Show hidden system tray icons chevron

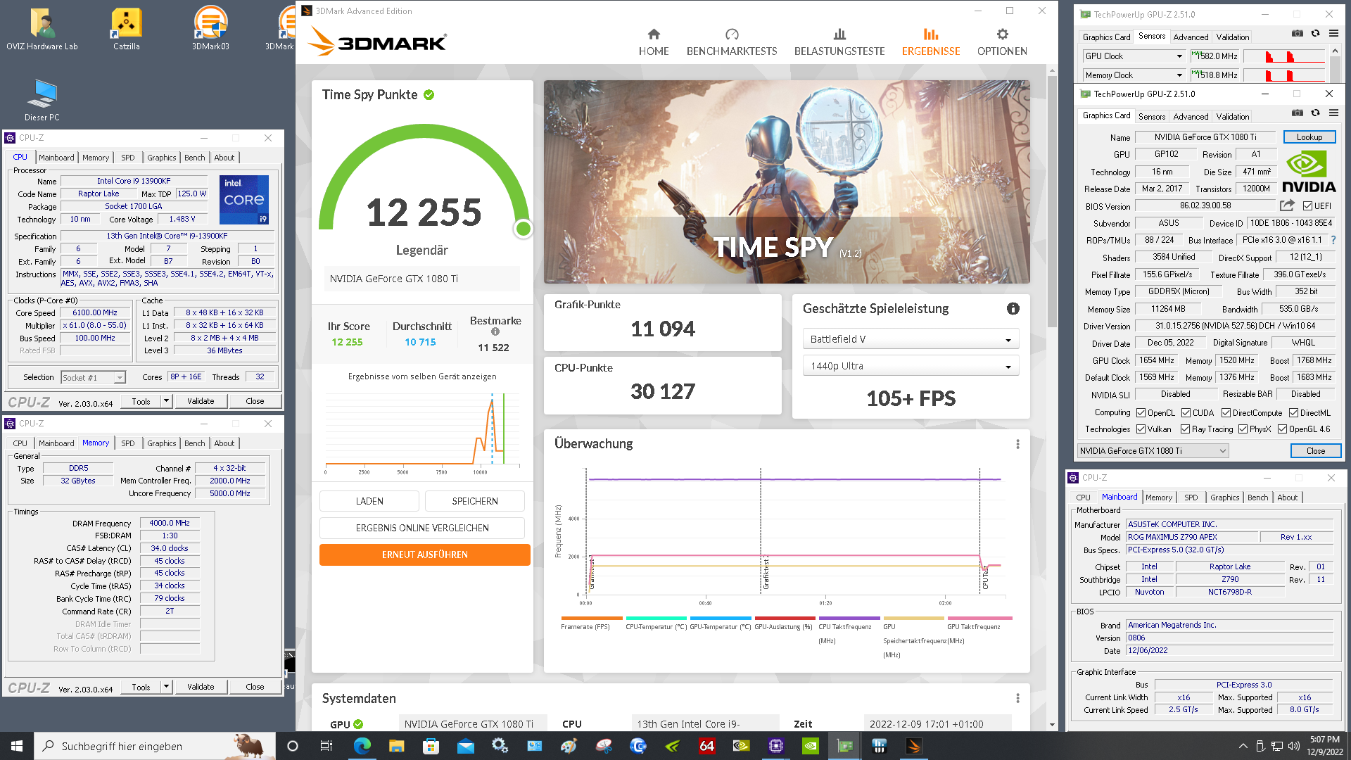[x=1243, y=746]
